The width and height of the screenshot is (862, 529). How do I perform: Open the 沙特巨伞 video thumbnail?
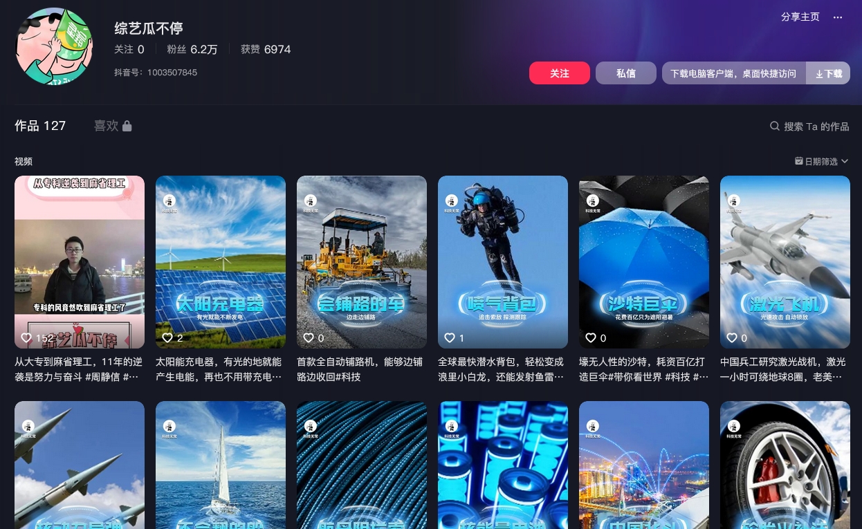644,262
